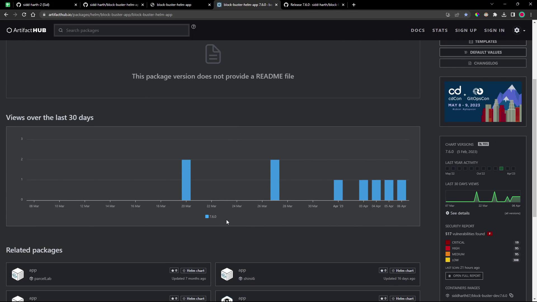Image resolution: width=537 pixels, height=302 pixels.
Task: Open browser downloads icon
Action: (504, 15)
